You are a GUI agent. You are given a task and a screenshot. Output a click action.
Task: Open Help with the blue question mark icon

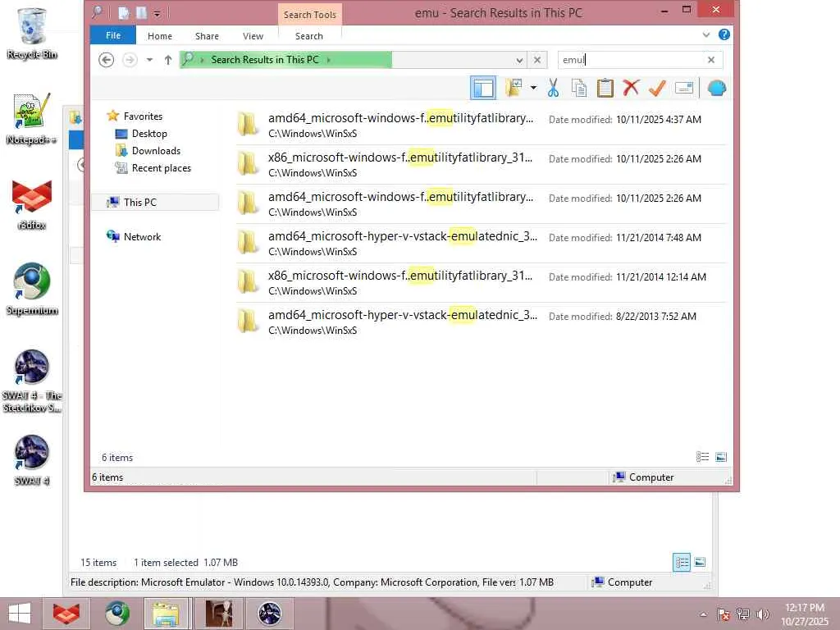(724, 34)
